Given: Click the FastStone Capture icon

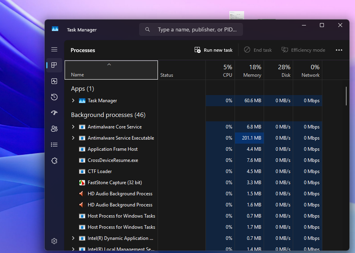Looking at the screenshot, I should click(x=82, y=183).
